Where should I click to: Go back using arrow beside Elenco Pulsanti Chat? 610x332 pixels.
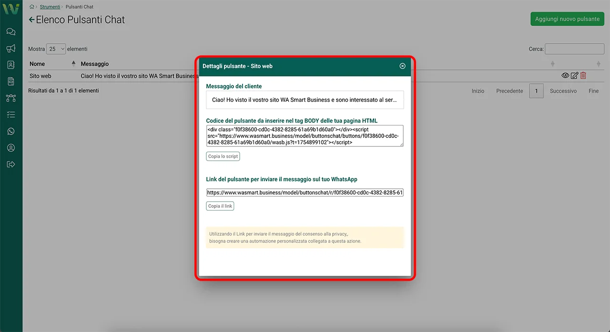coord(31,20)
